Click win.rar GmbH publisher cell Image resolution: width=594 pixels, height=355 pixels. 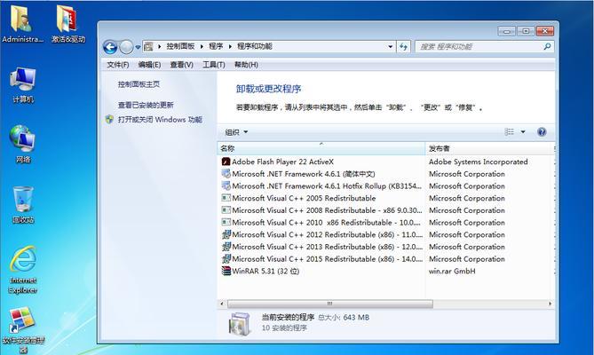pyautogui.click(x=452, y=271)
